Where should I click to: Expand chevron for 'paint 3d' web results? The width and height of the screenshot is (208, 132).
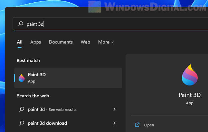pyautogui.click(x=114, y=109)
